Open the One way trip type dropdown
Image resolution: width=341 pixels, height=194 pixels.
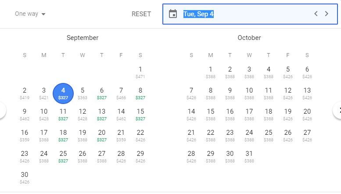[30, 14]
